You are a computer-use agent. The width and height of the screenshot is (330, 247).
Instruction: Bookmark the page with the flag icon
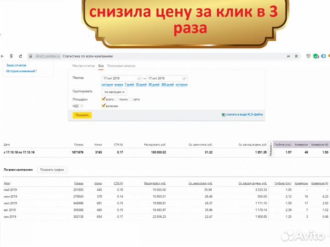click(x=296, y=56)
